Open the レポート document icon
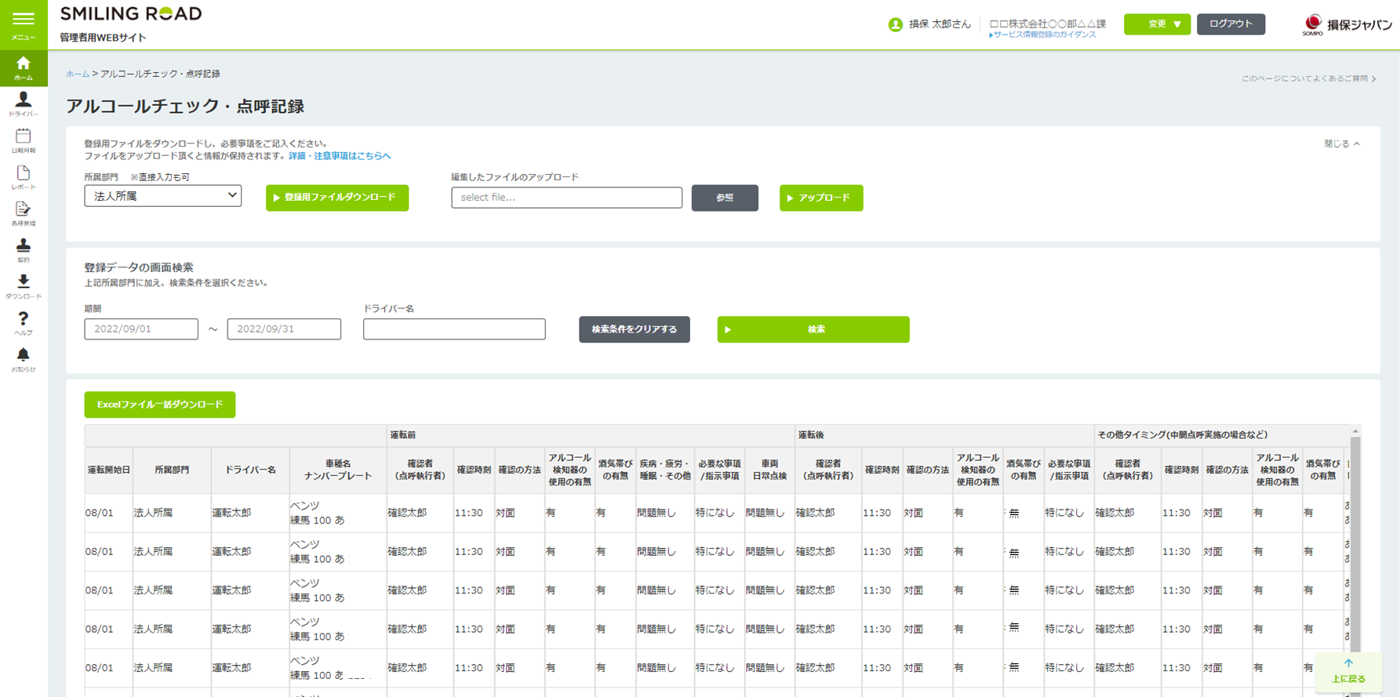This screenshot has height=697, width=1400. (x=24, y=177)
